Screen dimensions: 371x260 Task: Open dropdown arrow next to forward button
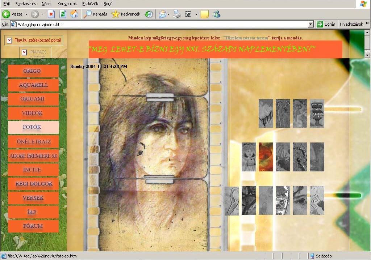[43, 14]
